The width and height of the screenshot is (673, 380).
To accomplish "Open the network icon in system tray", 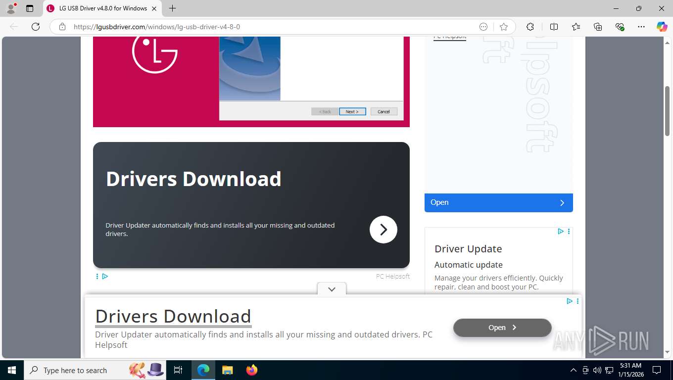I will point(610,370).
